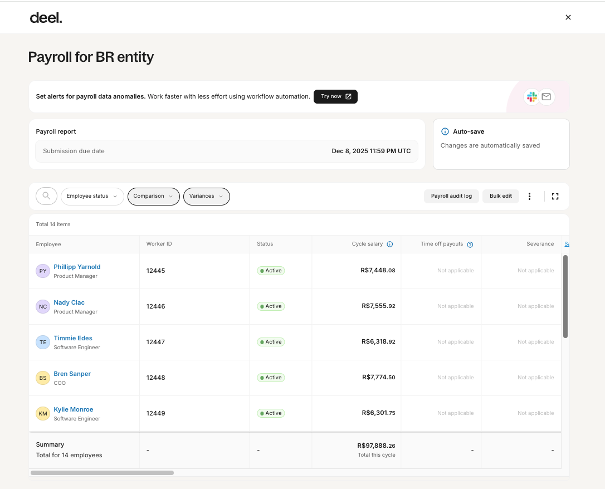Image resolution: width=605 pixels, height=489 pixels.
Task: Open the Payroll audit log
Action: pos(451,196)
